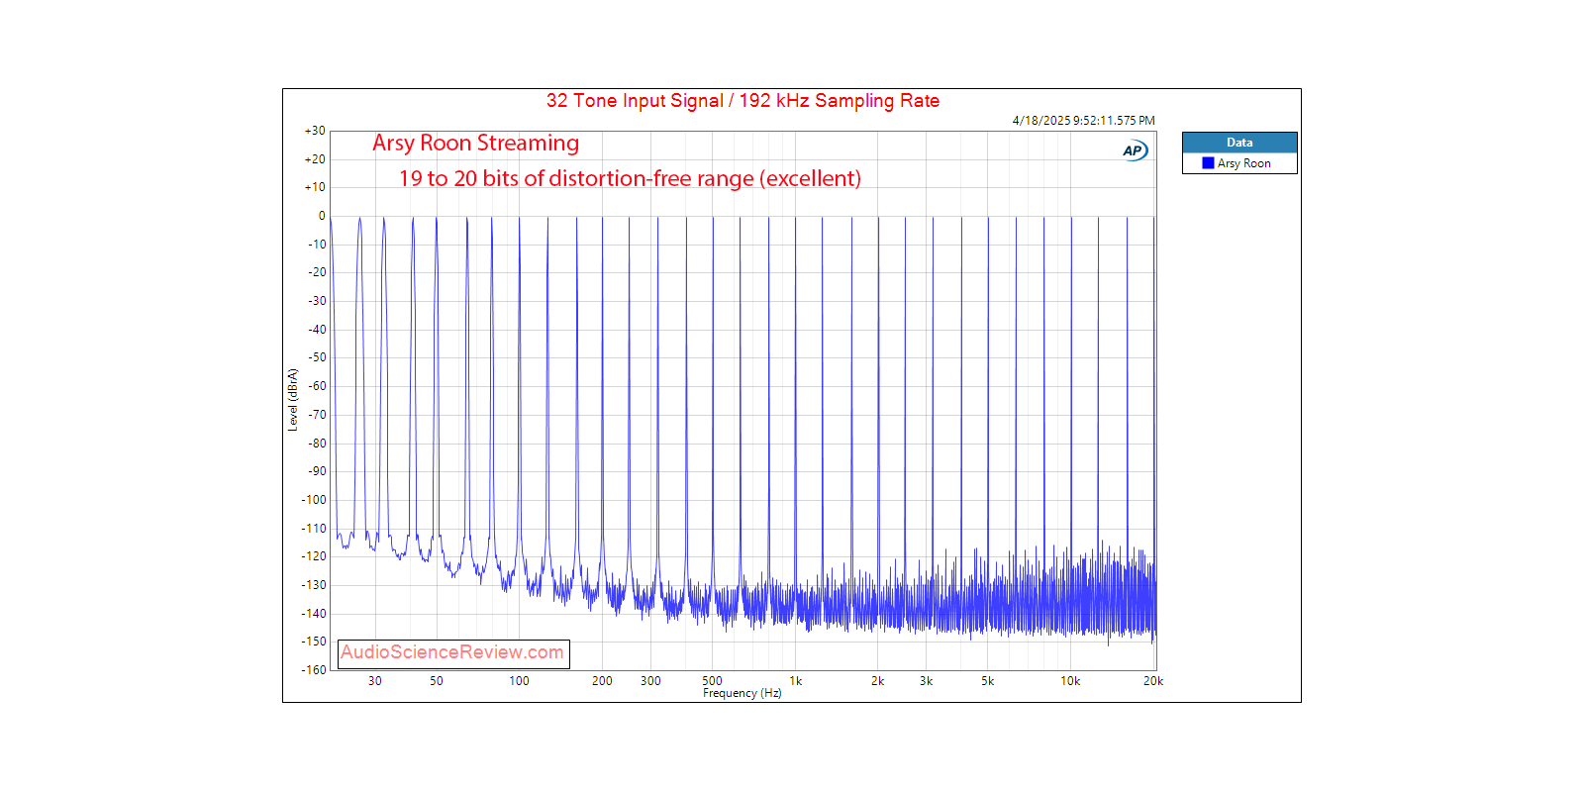
Task: Select the +30 tick on the level axis
Action: [x=315, y=131]
